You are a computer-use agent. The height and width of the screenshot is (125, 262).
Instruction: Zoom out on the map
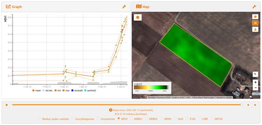click(255, 87)
